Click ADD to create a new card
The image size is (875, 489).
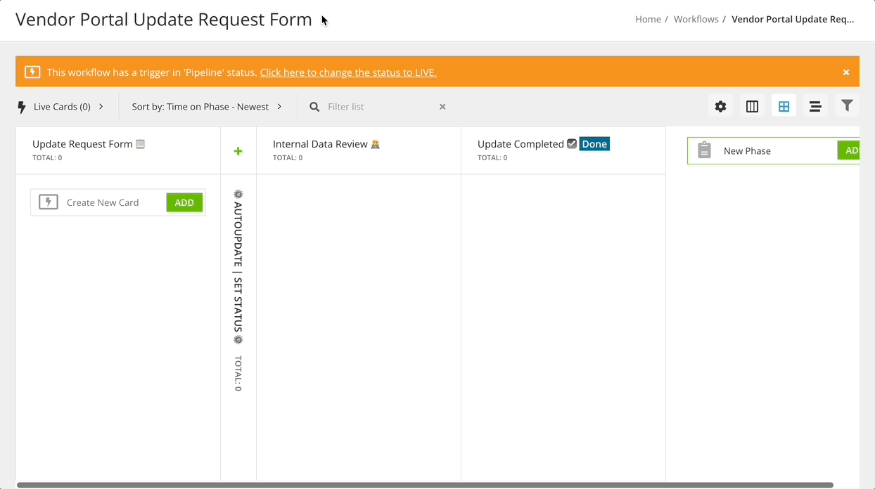click(184, 202)
